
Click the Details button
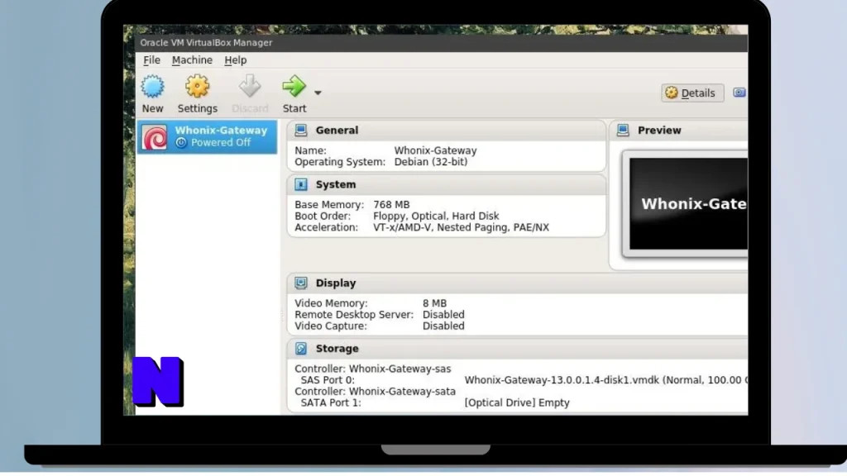tap(692, 93)
